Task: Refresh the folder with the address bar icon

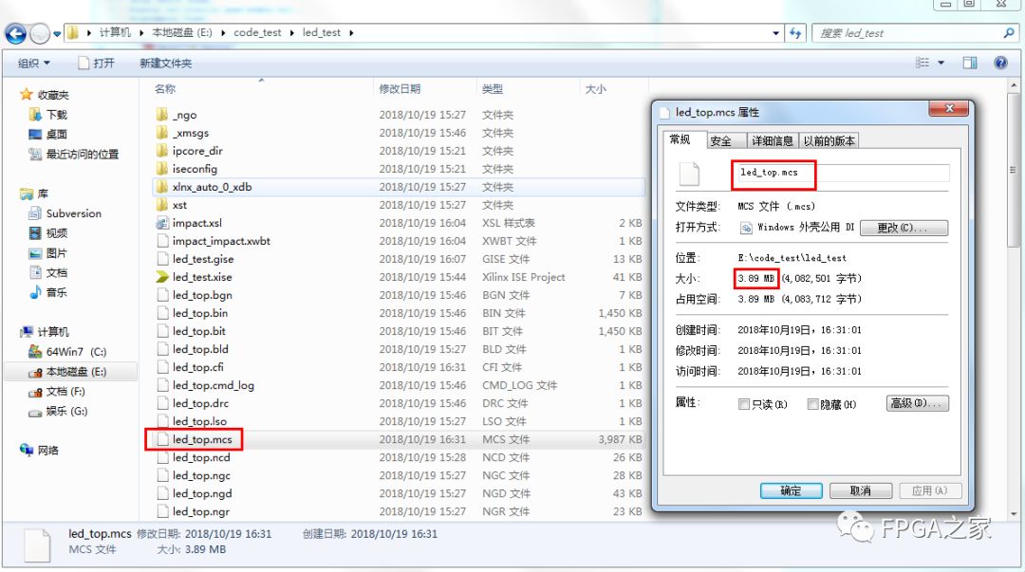Action: coord(797,31)
